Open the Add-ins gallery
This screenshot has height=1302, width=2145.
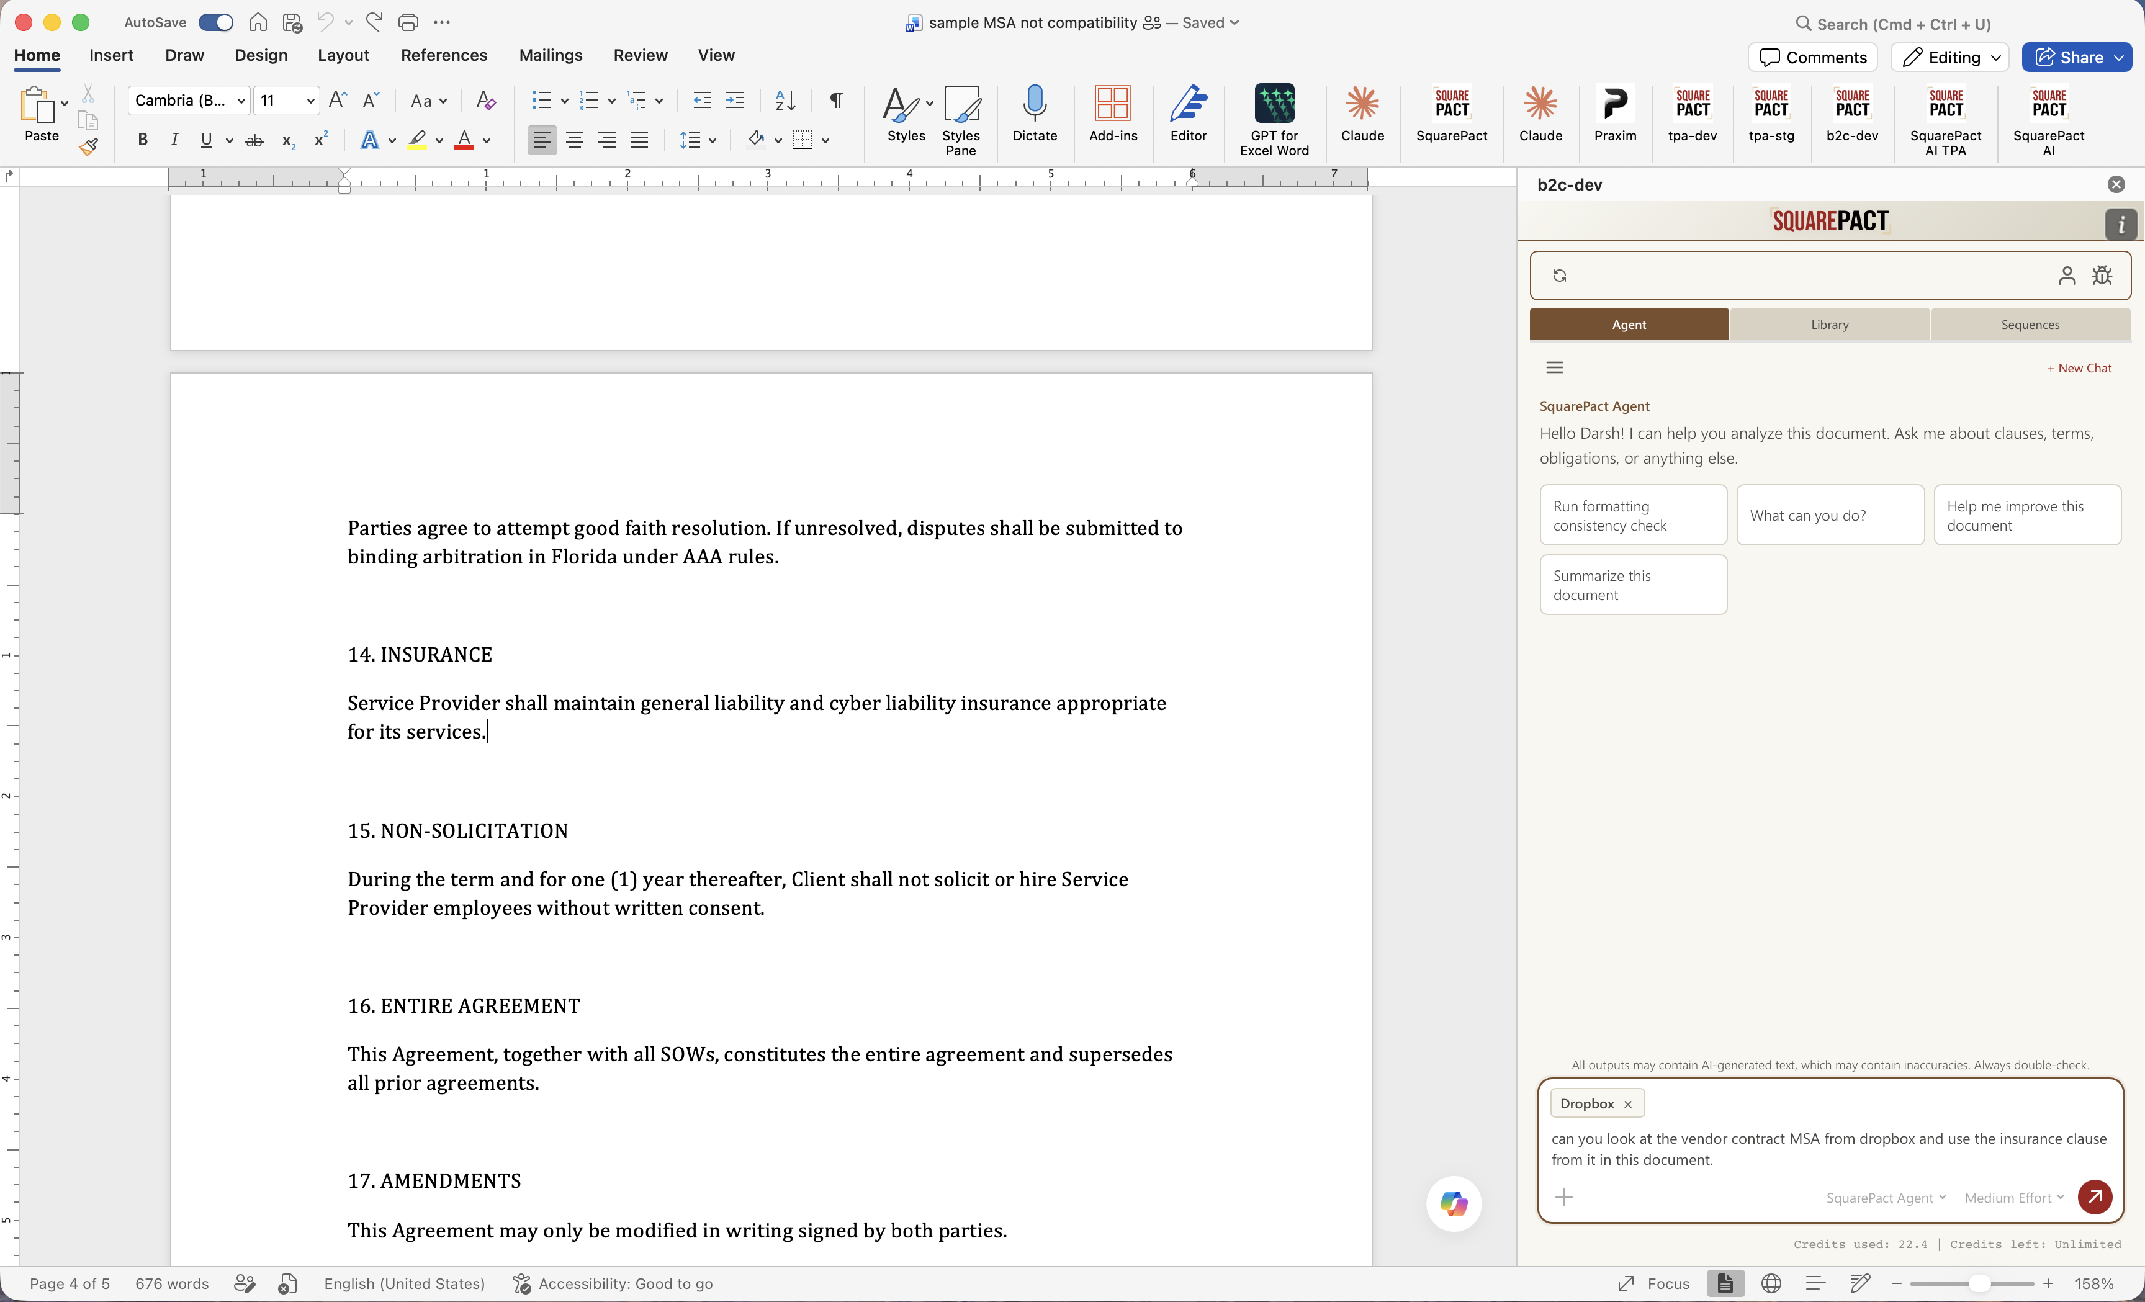click(x=1113, y=114)
